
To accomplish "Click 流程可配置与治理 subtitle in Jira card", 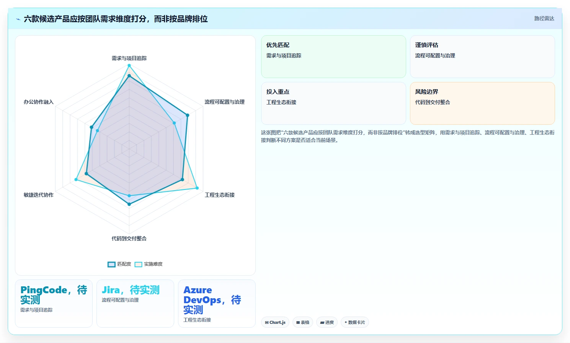I will 120,300.
